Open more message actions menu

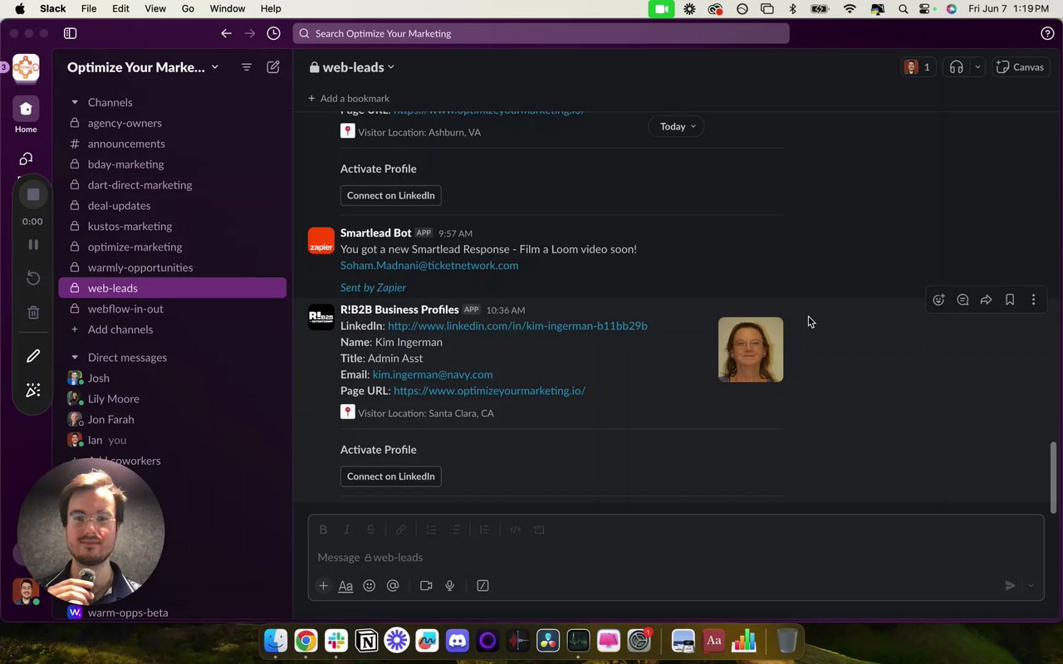[x=1033, y=300]
